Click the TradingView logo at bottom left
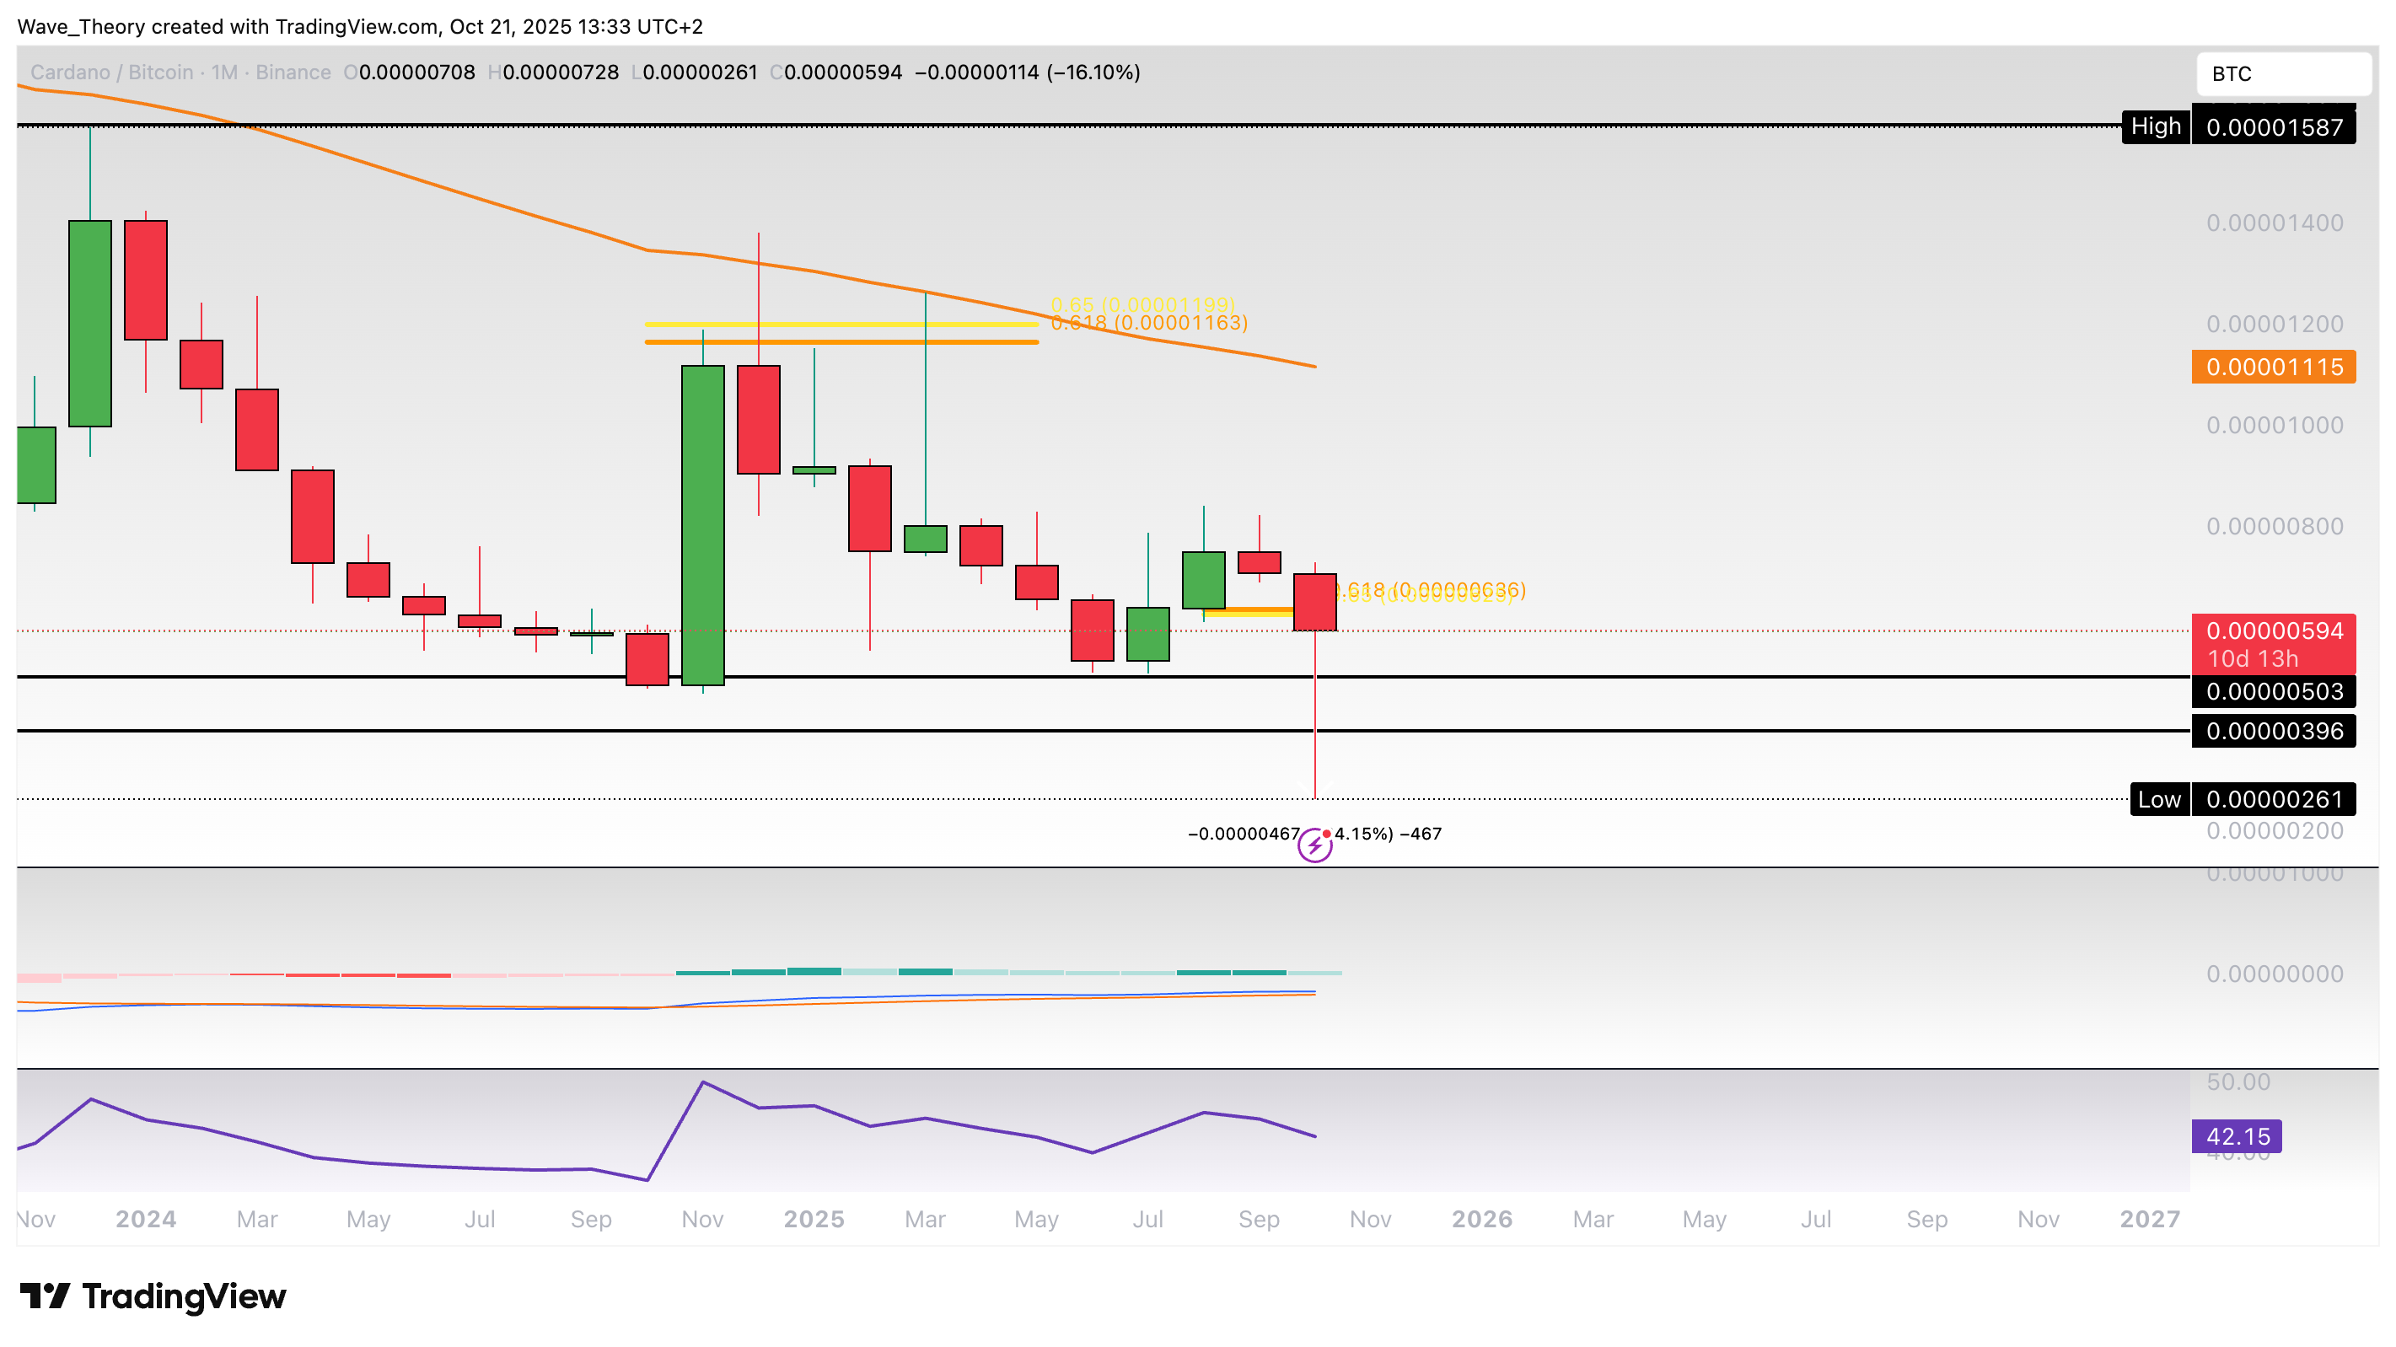This screenshot has width=2396, height=1347. (153, 1296)
